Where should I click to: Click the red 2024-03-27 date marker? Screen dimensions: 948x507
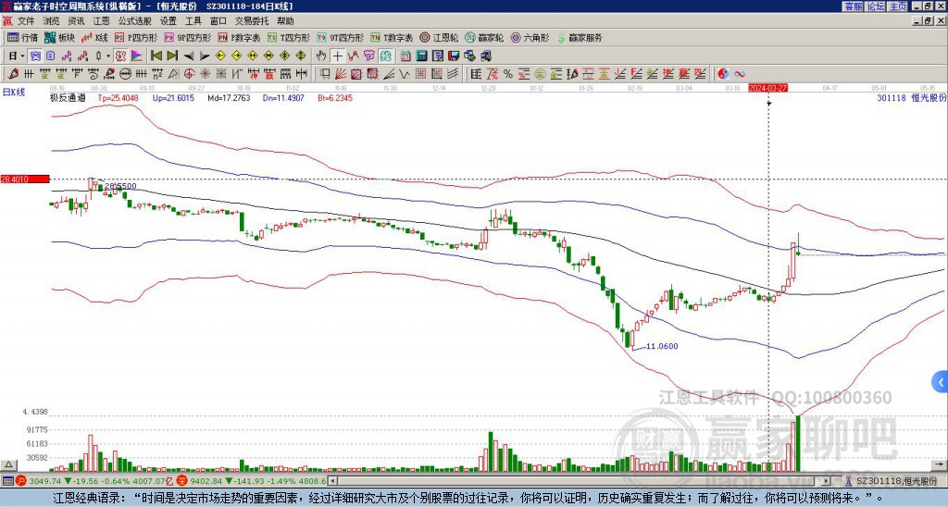767,88
